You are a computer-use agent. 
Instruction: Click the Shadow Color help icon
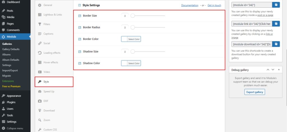80,63
